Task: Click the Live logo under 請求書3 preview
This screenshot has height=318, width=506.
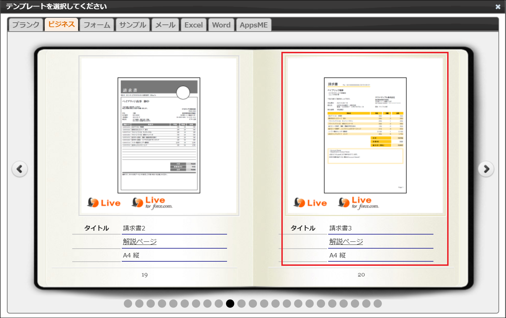Action: [x=310, y=203]
